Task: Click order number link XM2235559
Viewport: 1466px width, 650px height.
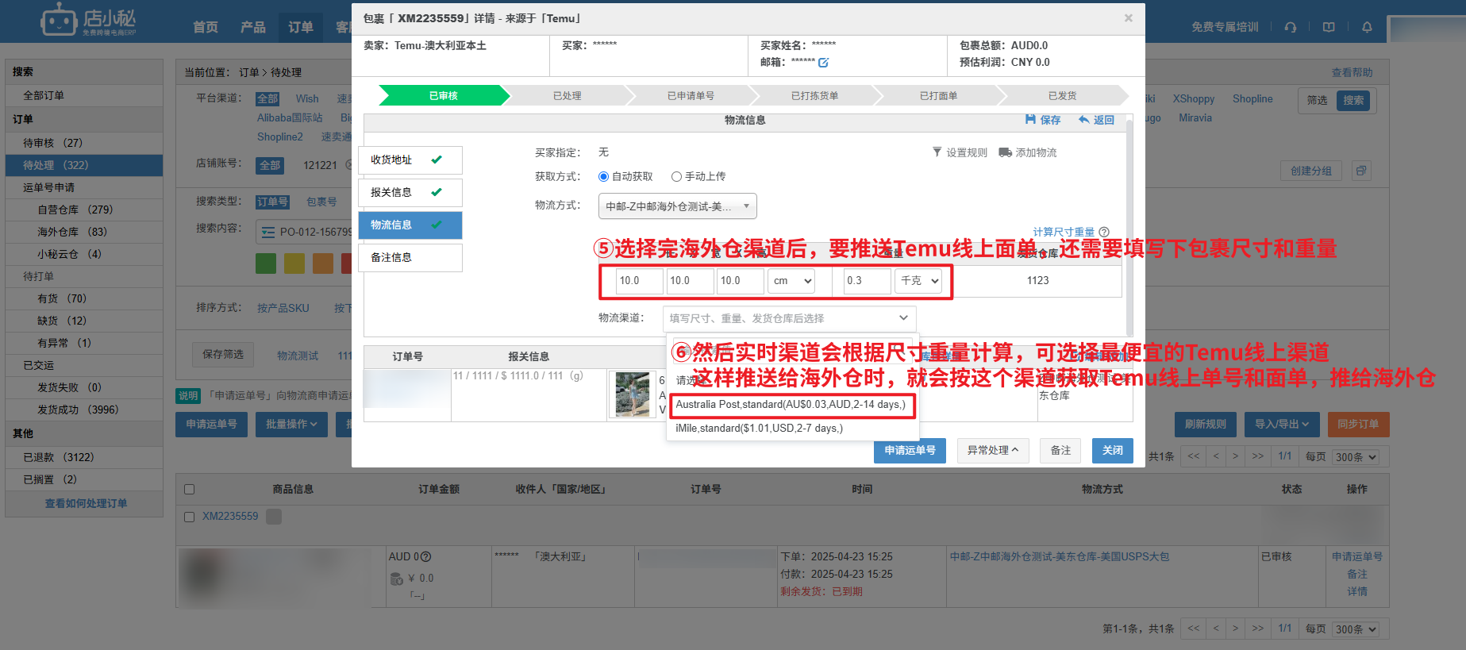Action: (230, 517)
